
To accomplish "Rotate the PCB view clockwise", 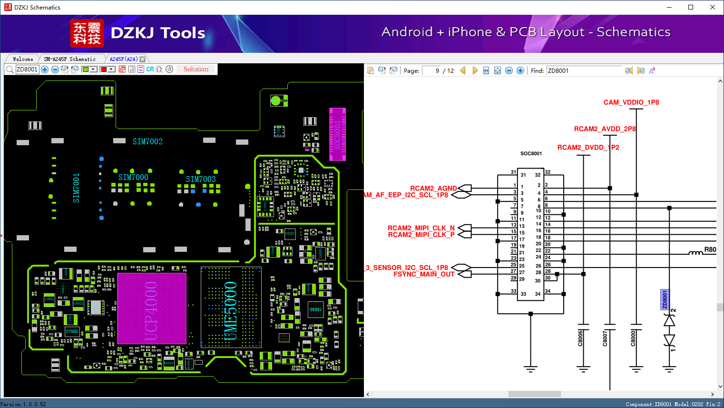I will tap(65, 70).
